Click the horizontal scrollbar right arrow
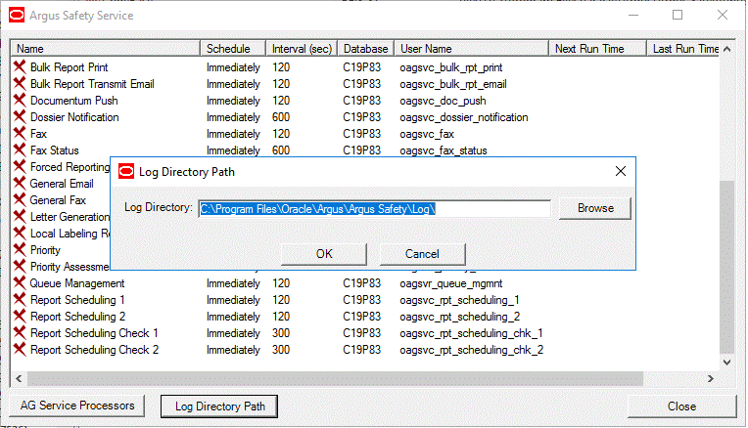The width and height of the screenshot is (748, 428). (x=711, y=378)
